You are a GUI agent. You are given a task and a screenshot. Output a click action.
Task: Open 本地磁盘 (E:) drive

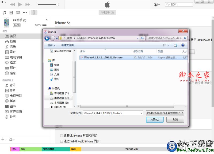click(59, 103)
